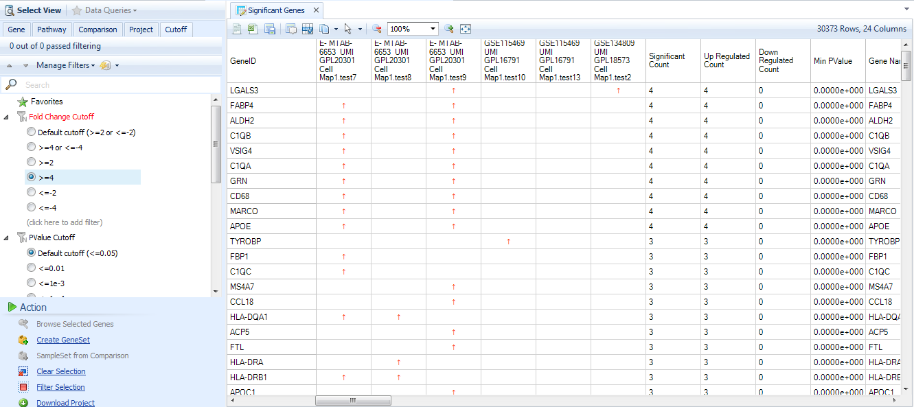The width and height of the screenshot is (914, 407).
Task: Click the move filter down arrow
Action: click(x=25, y=66)
